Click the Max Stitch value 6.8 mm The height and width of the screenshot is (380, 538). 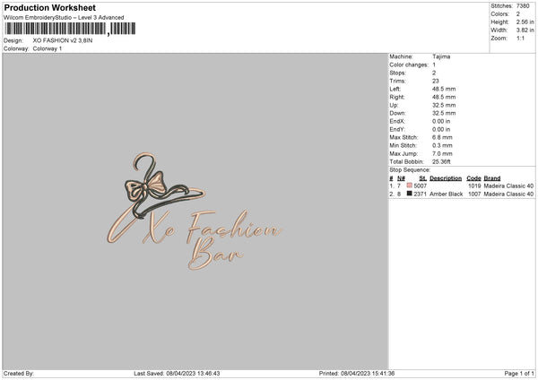[x=442, y=137]
